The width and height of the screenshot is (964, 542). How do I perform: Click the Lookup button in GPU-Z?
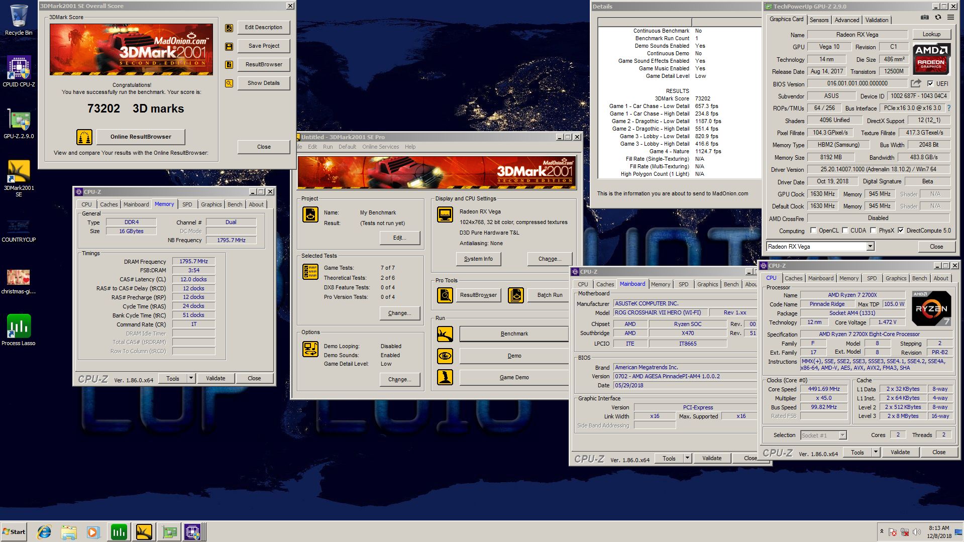931,34
